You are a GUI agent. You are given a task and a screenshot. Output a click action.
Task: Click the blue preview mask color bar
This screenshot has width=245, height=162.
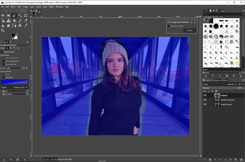[14, 82]
